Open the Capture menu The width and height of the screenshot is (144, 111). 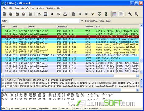point(30,8)
